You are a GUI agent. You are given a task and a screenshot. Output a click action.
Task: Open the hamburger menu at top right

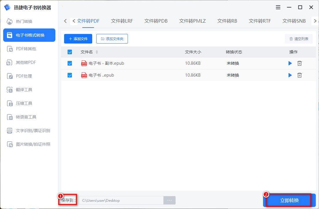(x=278, y=7)
